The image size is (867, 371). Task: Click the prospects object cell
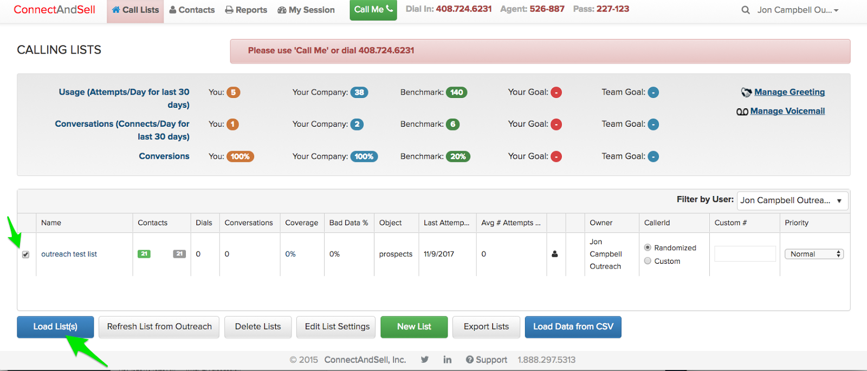(x=396, y=254)
